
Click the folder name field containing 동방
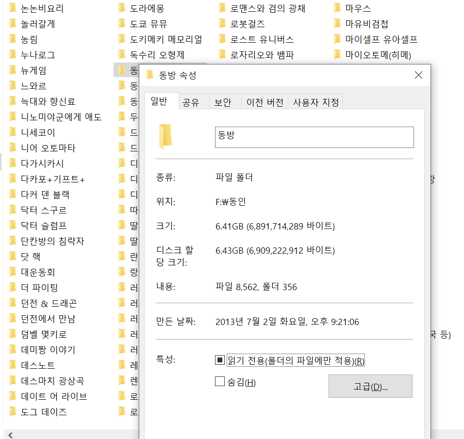pyautogui.click(x=314, y=137)
